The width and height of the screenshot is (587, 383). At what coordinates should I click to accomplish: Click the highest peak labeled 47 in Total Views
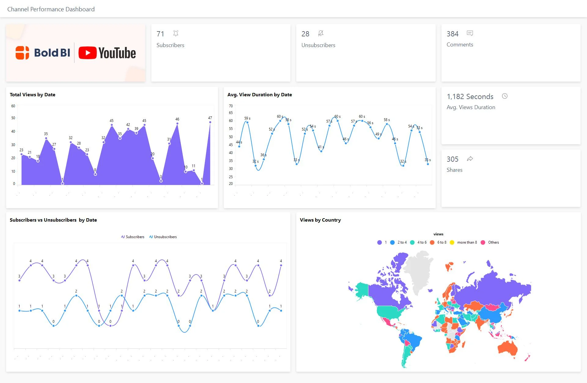click(x=210, y=122)
